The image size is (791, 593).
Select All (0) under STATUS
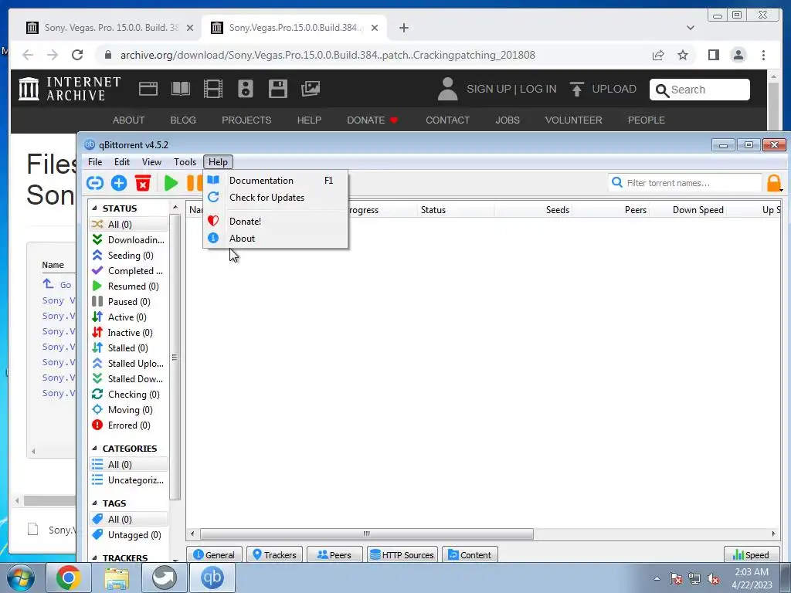(129, 225)
